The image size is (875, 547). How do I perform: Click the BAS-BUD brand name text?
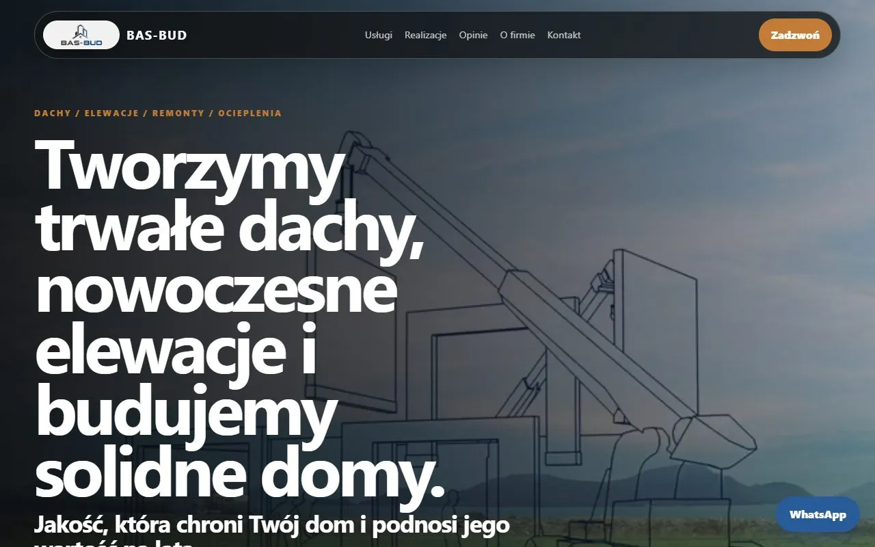(x=157, y=35)
